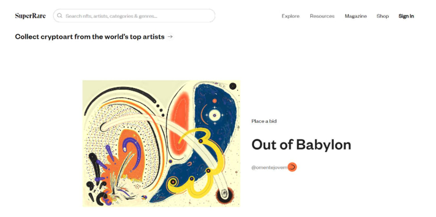
Task: Open the Explore menu
Action: pyautogui.click(x=291, y=16)
